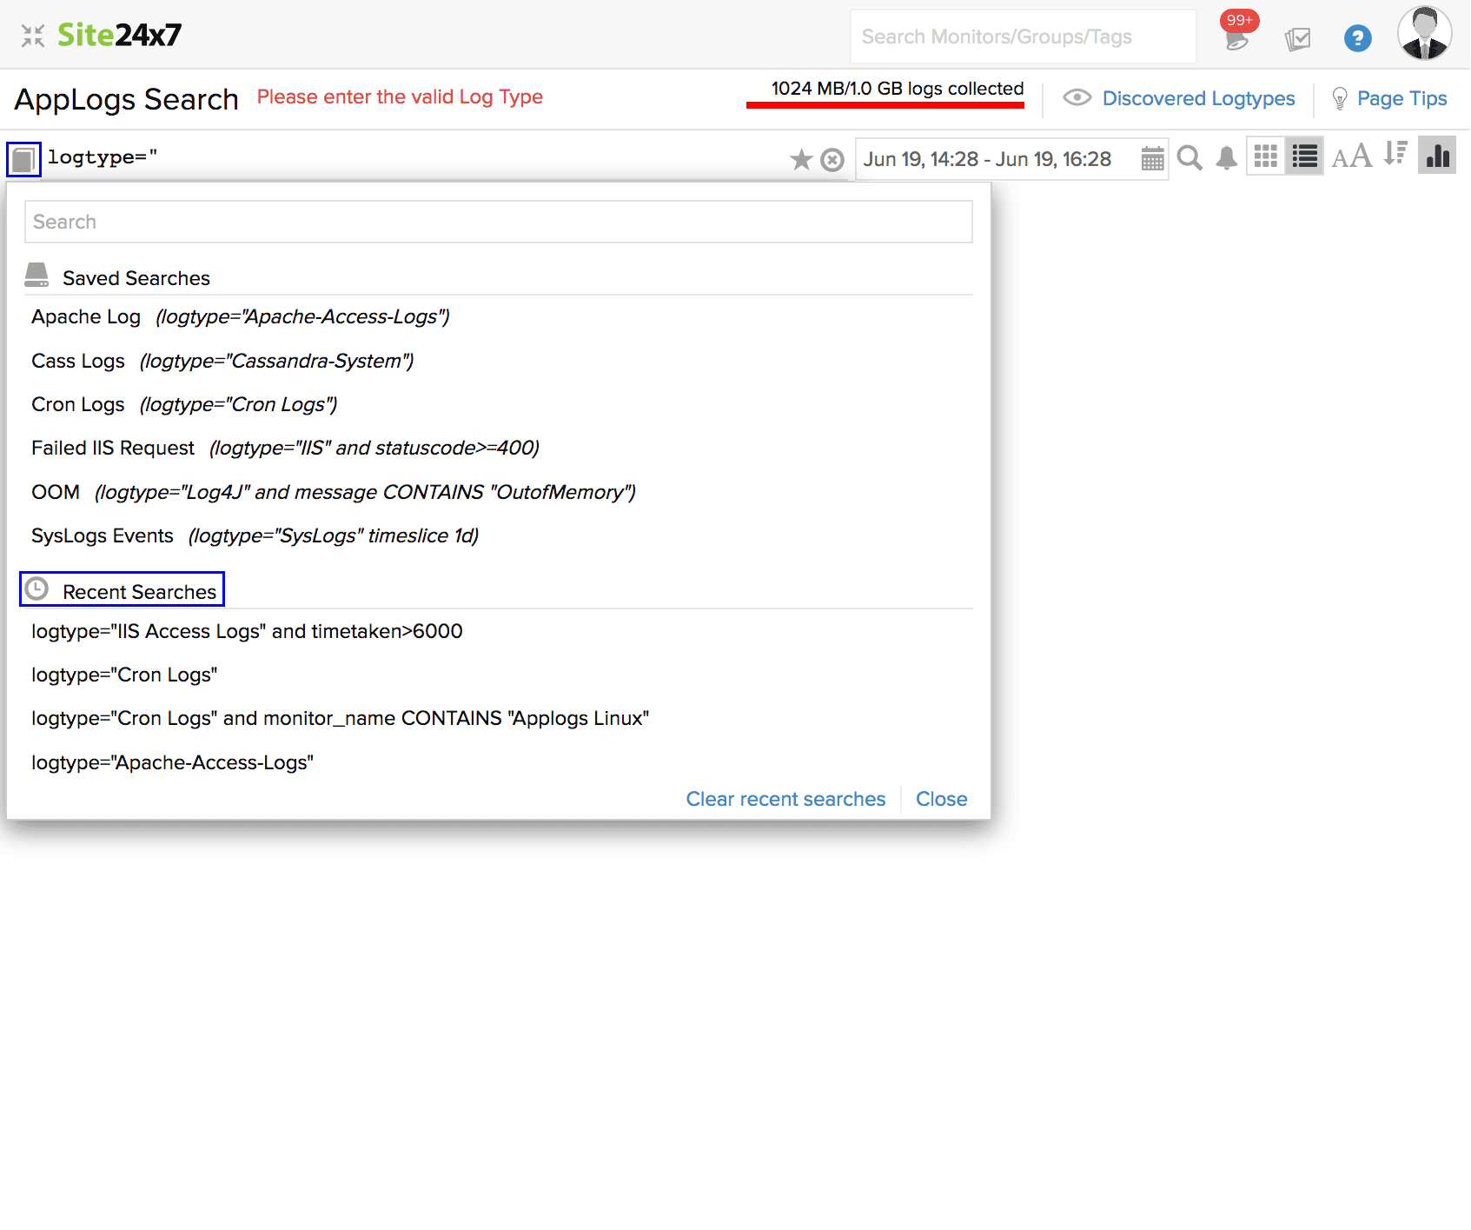Switch to list view layout

[x=1304, y=156]
